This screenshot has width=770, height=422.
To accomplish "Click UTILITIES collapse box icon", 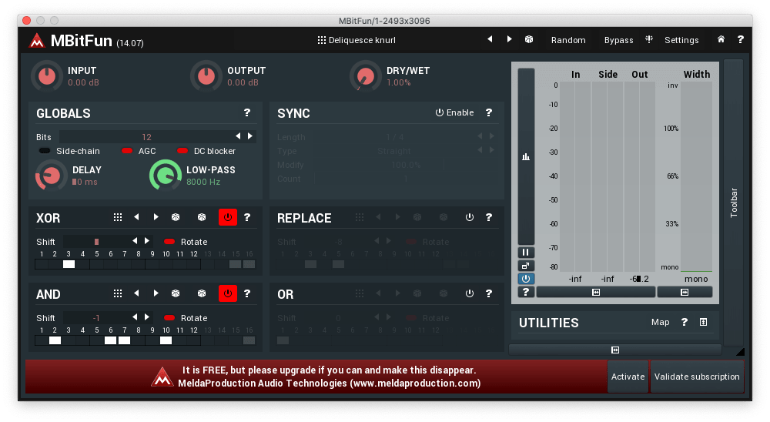I will click(x=703, y=322).
